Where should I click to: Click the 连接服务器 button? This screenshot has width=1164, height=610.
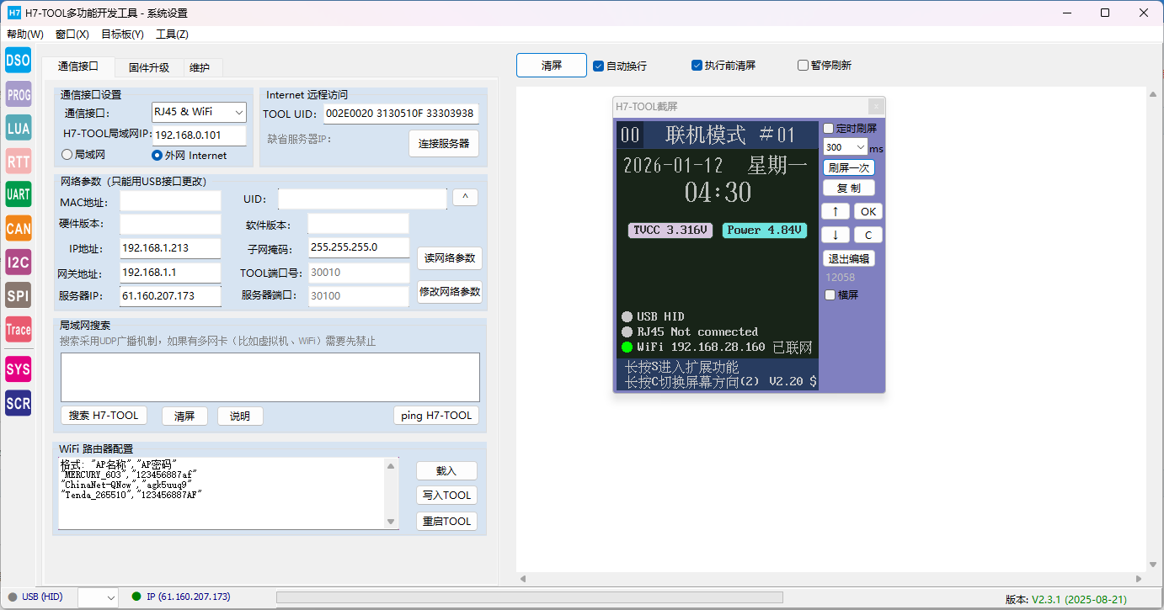point(444,144)
